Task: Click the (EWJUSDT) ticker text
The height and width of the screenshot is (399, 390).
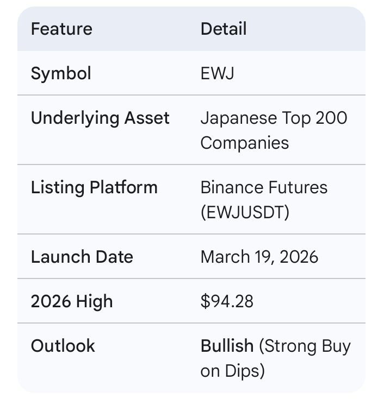Action: (245, 212)
